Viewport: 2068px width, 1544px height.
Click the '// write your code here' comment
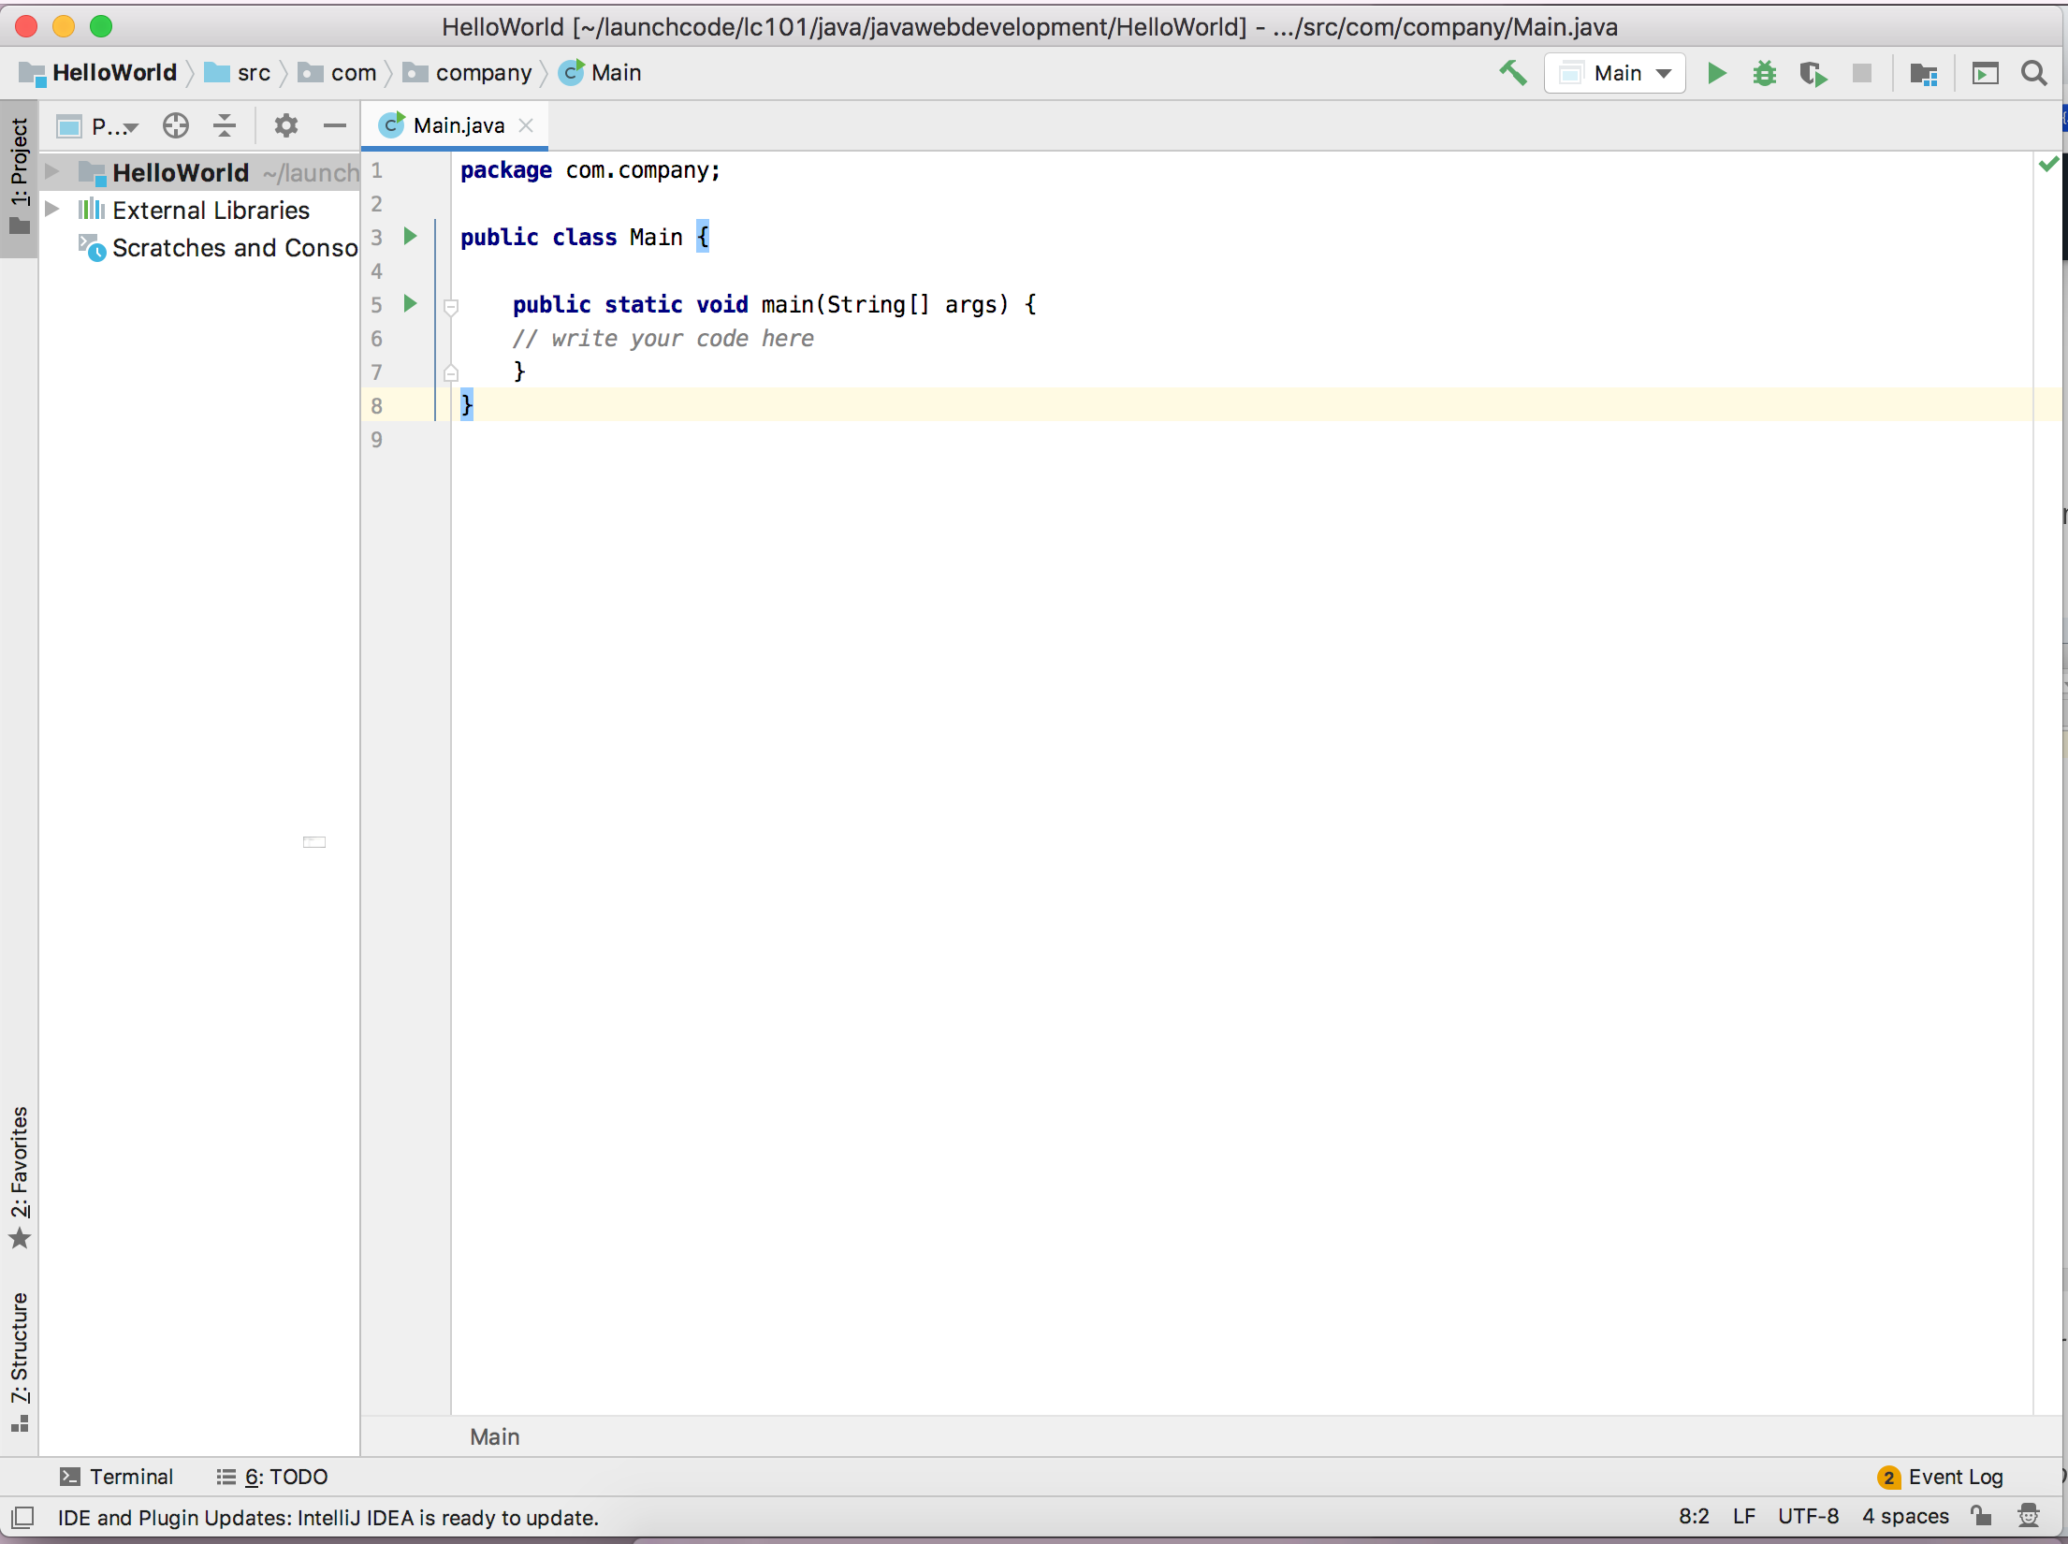tap(663, 339)
